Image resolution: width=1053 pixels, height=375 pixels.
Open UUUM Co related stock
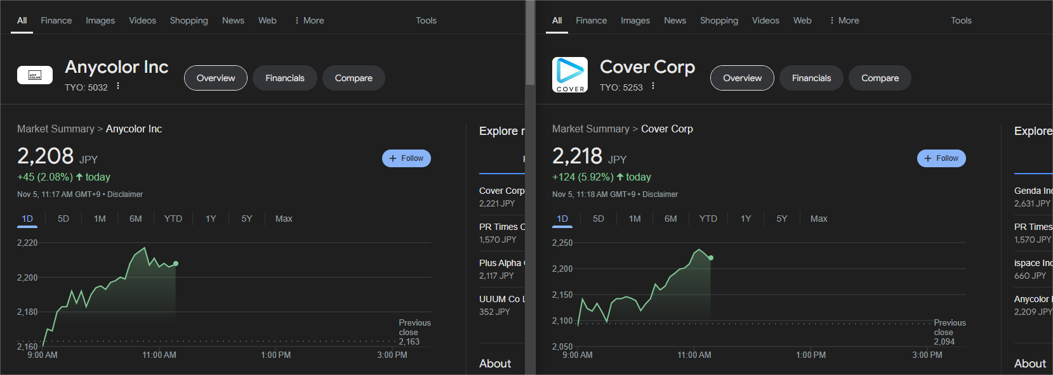point(502,305)
